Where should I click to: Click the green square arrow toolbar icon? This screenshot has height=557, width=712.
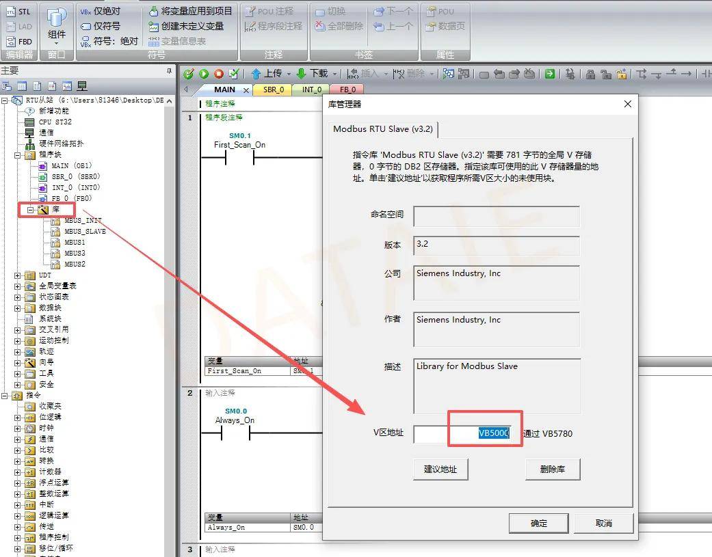(550, 74)
